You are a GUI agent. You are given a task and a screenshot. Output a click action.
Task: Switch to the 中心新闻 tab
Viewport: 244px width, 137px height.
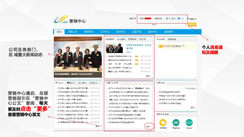coord(121,39)
